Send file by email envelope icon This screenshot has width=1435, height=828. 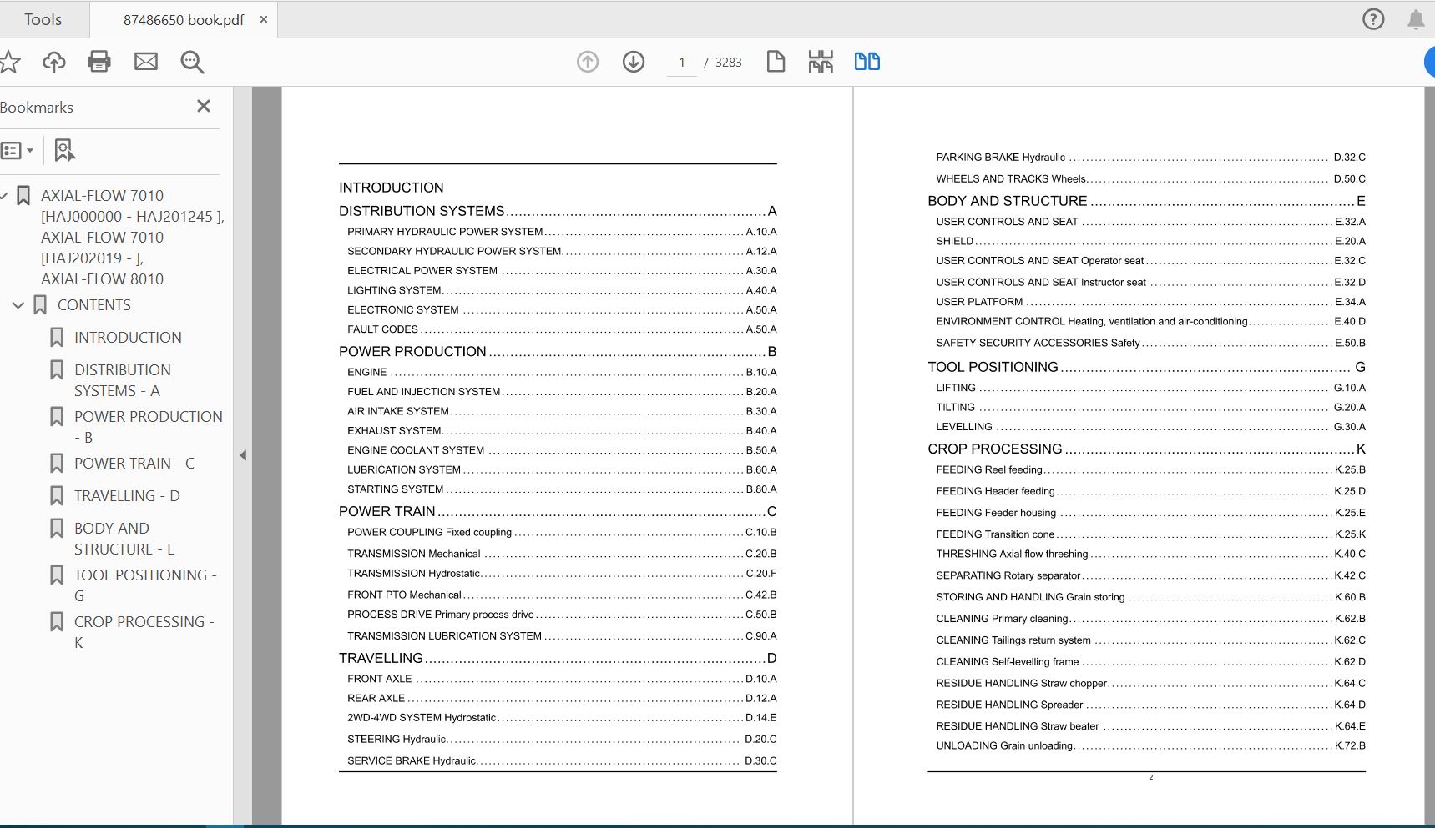coord(146,62)
